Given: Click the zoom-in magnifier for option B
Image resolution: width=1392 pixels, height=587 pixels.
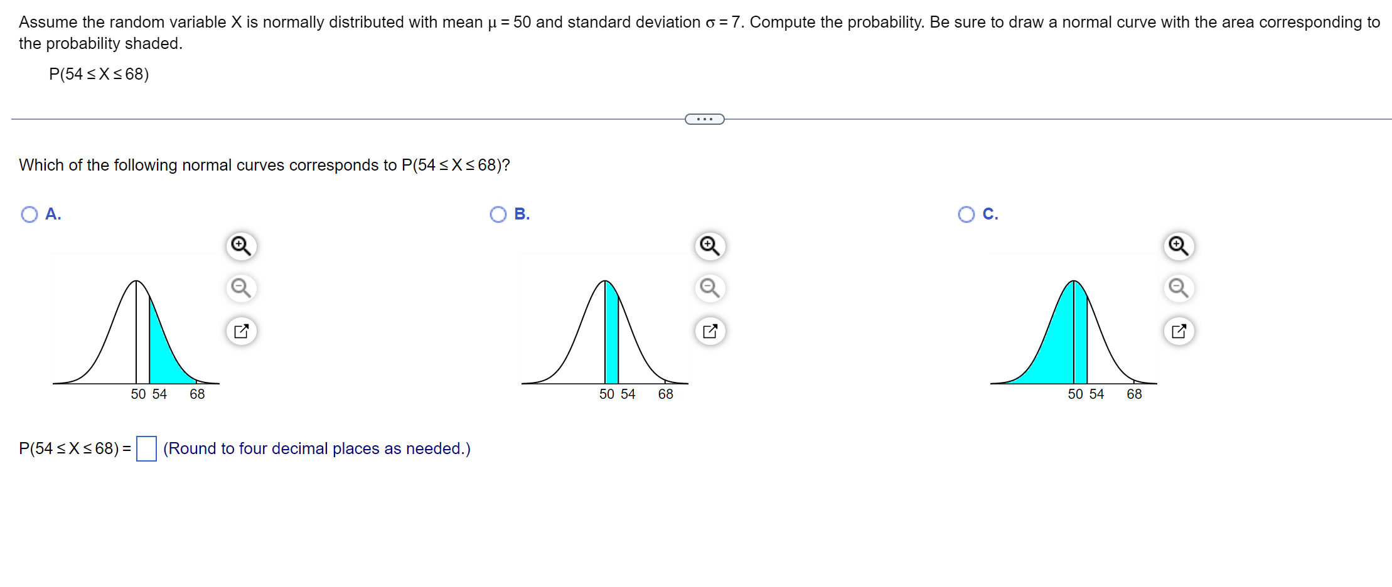Looking at the screenshot, I should [x=709, y=246].
